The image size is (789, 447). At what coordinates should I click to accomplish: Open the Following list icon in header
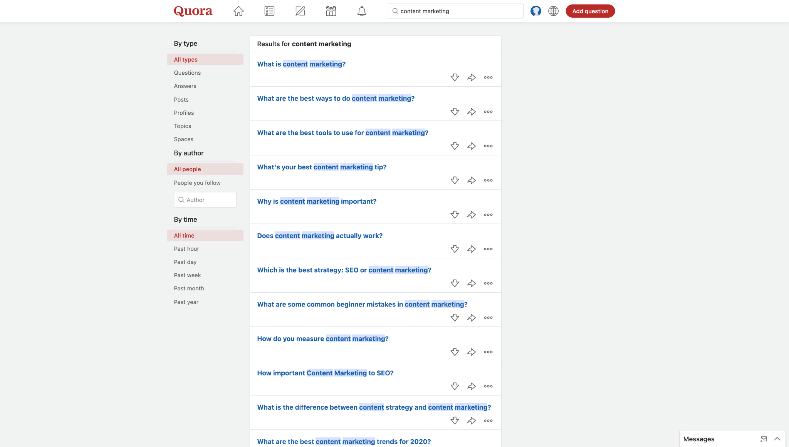(269, 11)
